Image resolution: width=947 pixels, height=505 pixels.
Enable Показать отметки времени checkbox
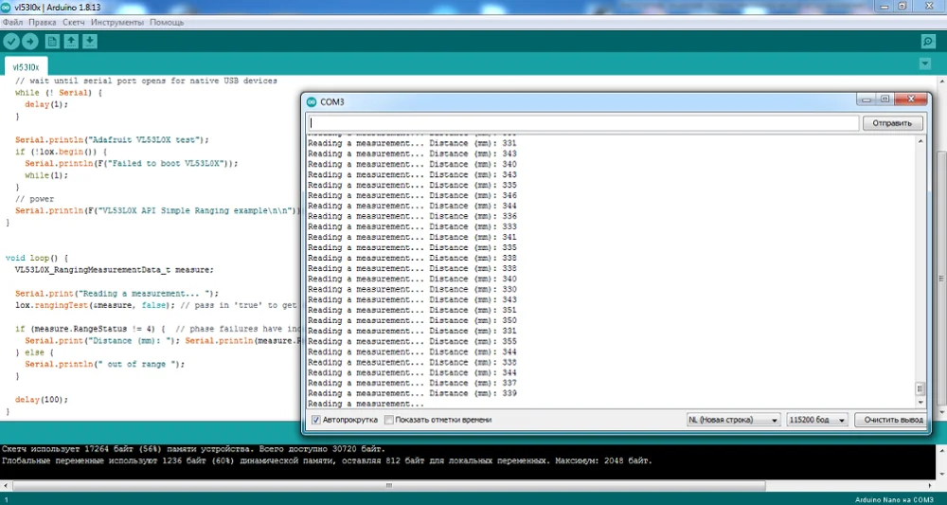(389, 419)
